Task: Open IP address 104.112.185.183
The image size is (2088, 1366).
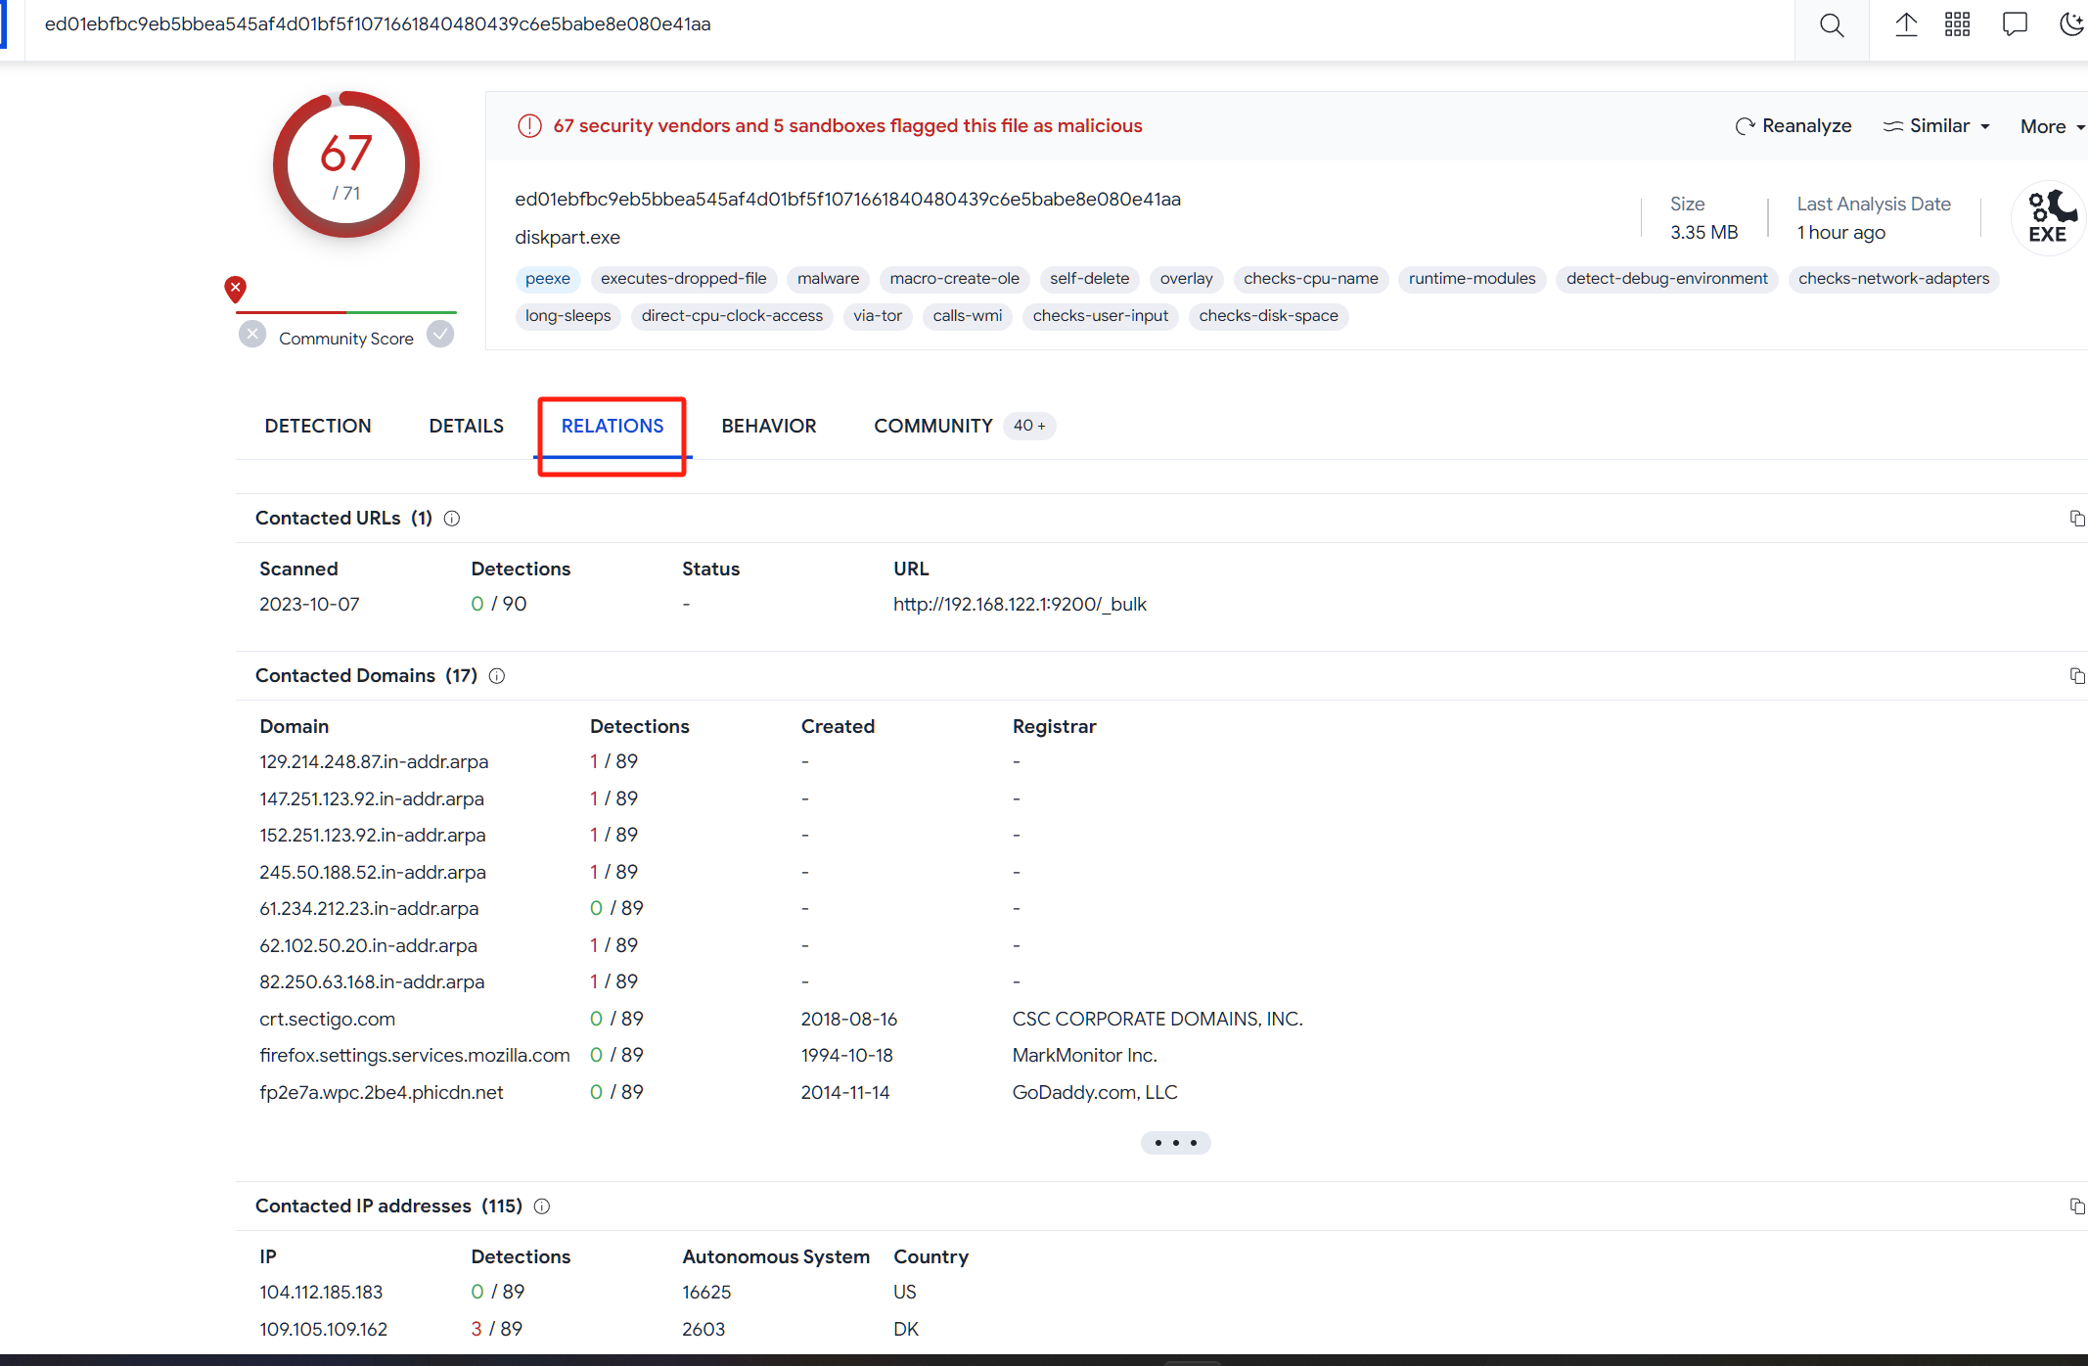Action: [321, 1293]
